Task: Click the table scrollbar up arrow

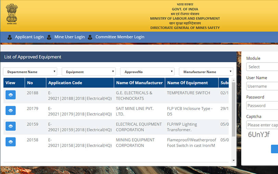Action: coord(233,80)
